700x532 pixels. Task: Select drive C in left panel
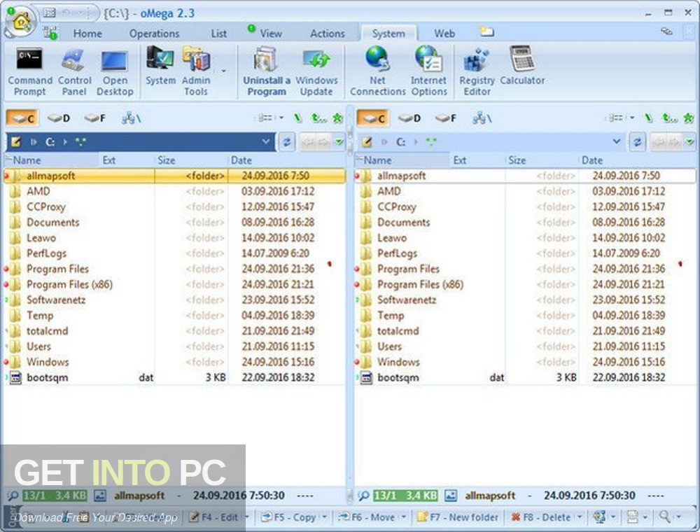click(x=23, y=118)
